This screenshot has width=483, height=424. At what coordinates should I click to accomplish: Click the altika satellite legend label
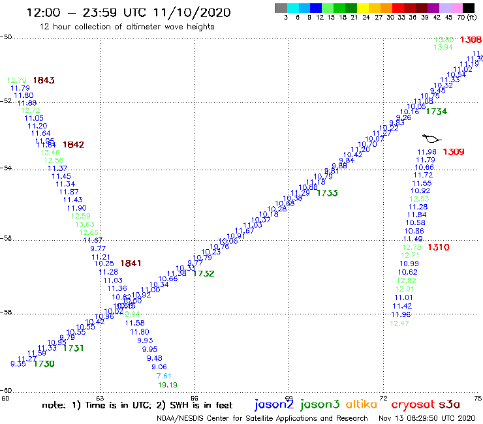pos(361,404)
